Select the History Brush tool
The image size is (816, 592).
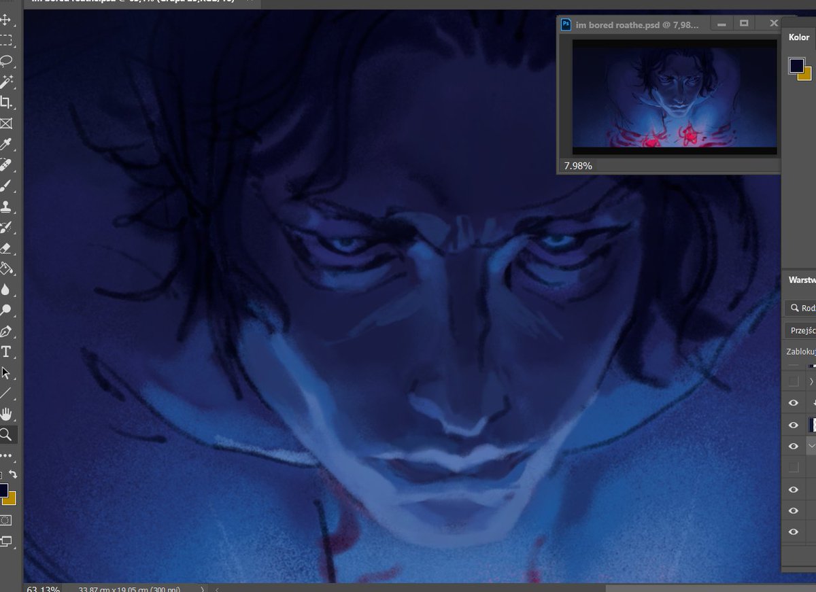(x=6, y=227)
